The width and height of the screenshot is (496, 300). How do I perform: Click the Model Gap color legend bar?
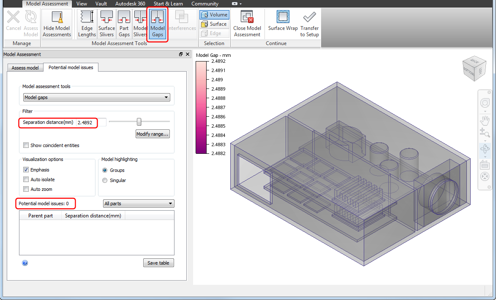coord(201,107)
